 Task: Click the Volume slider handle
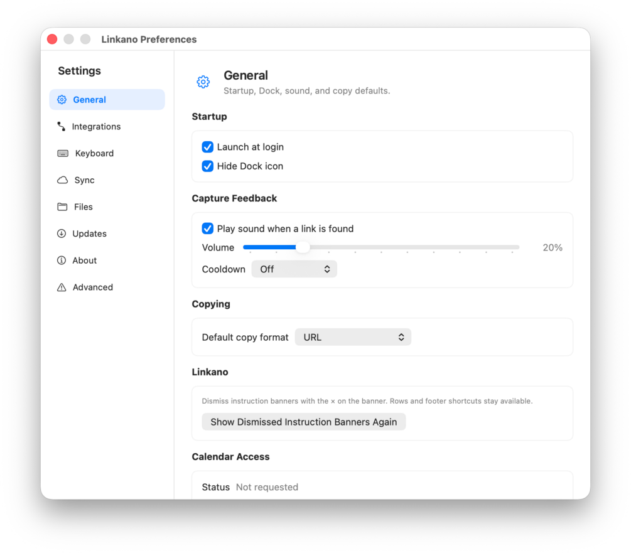point(303,247)
